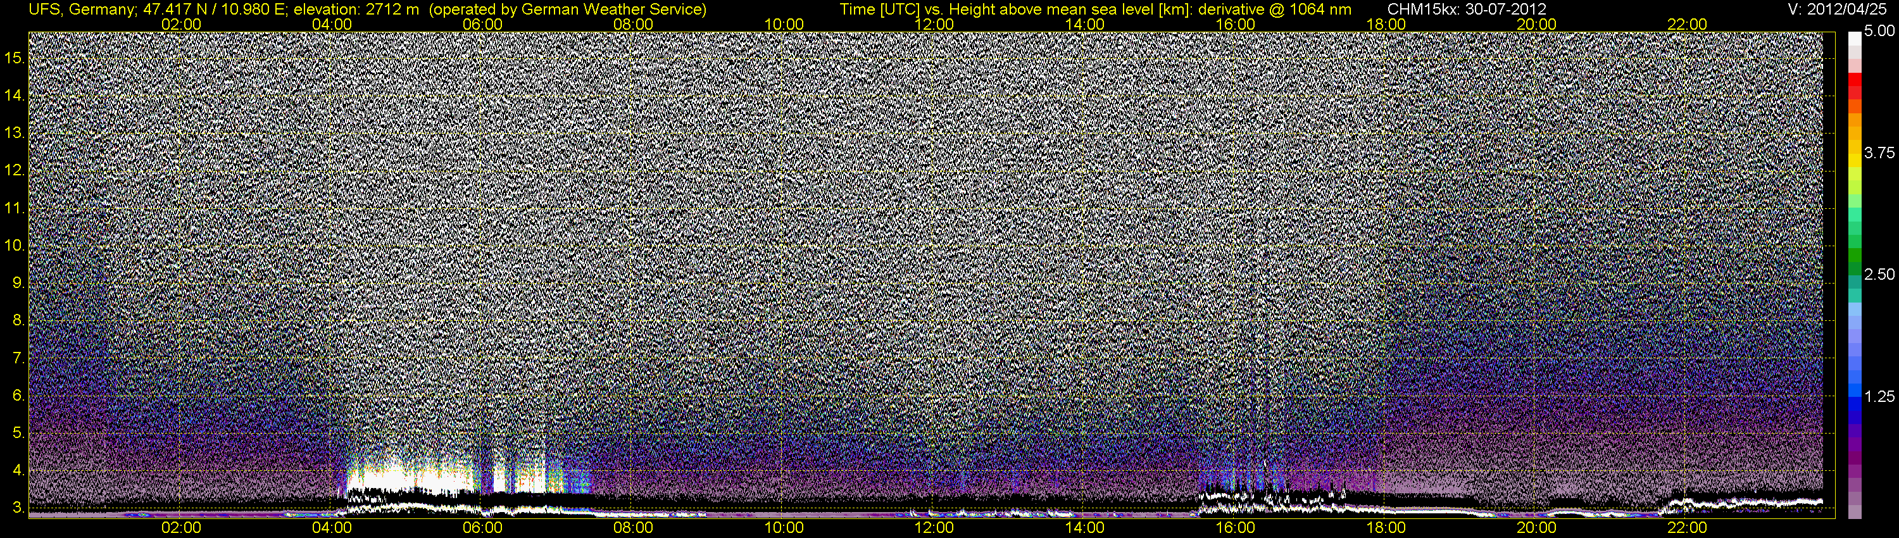
Task: Click the 22:00 label on the lower time axis
Action: point(1688,528)
